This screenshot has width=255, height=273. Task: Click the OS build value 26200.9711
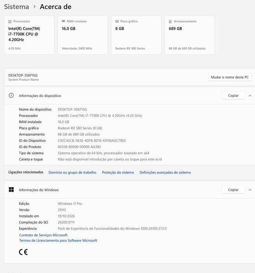tap(66, 222)
